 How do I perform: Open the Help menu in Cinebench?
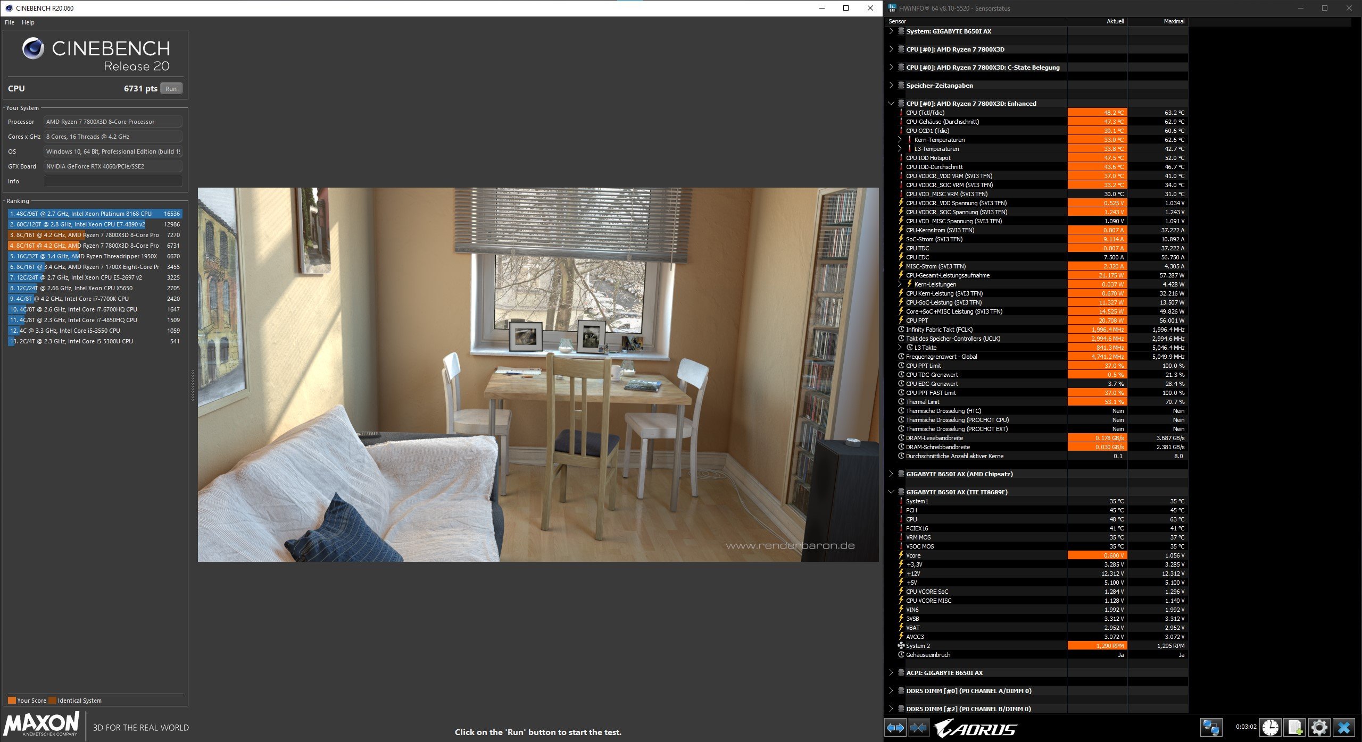28,22
